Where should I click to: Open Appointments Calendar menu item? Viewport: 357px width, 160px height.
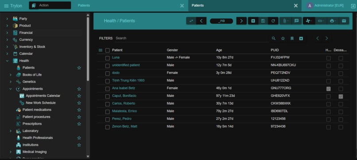tap(43, 95)
